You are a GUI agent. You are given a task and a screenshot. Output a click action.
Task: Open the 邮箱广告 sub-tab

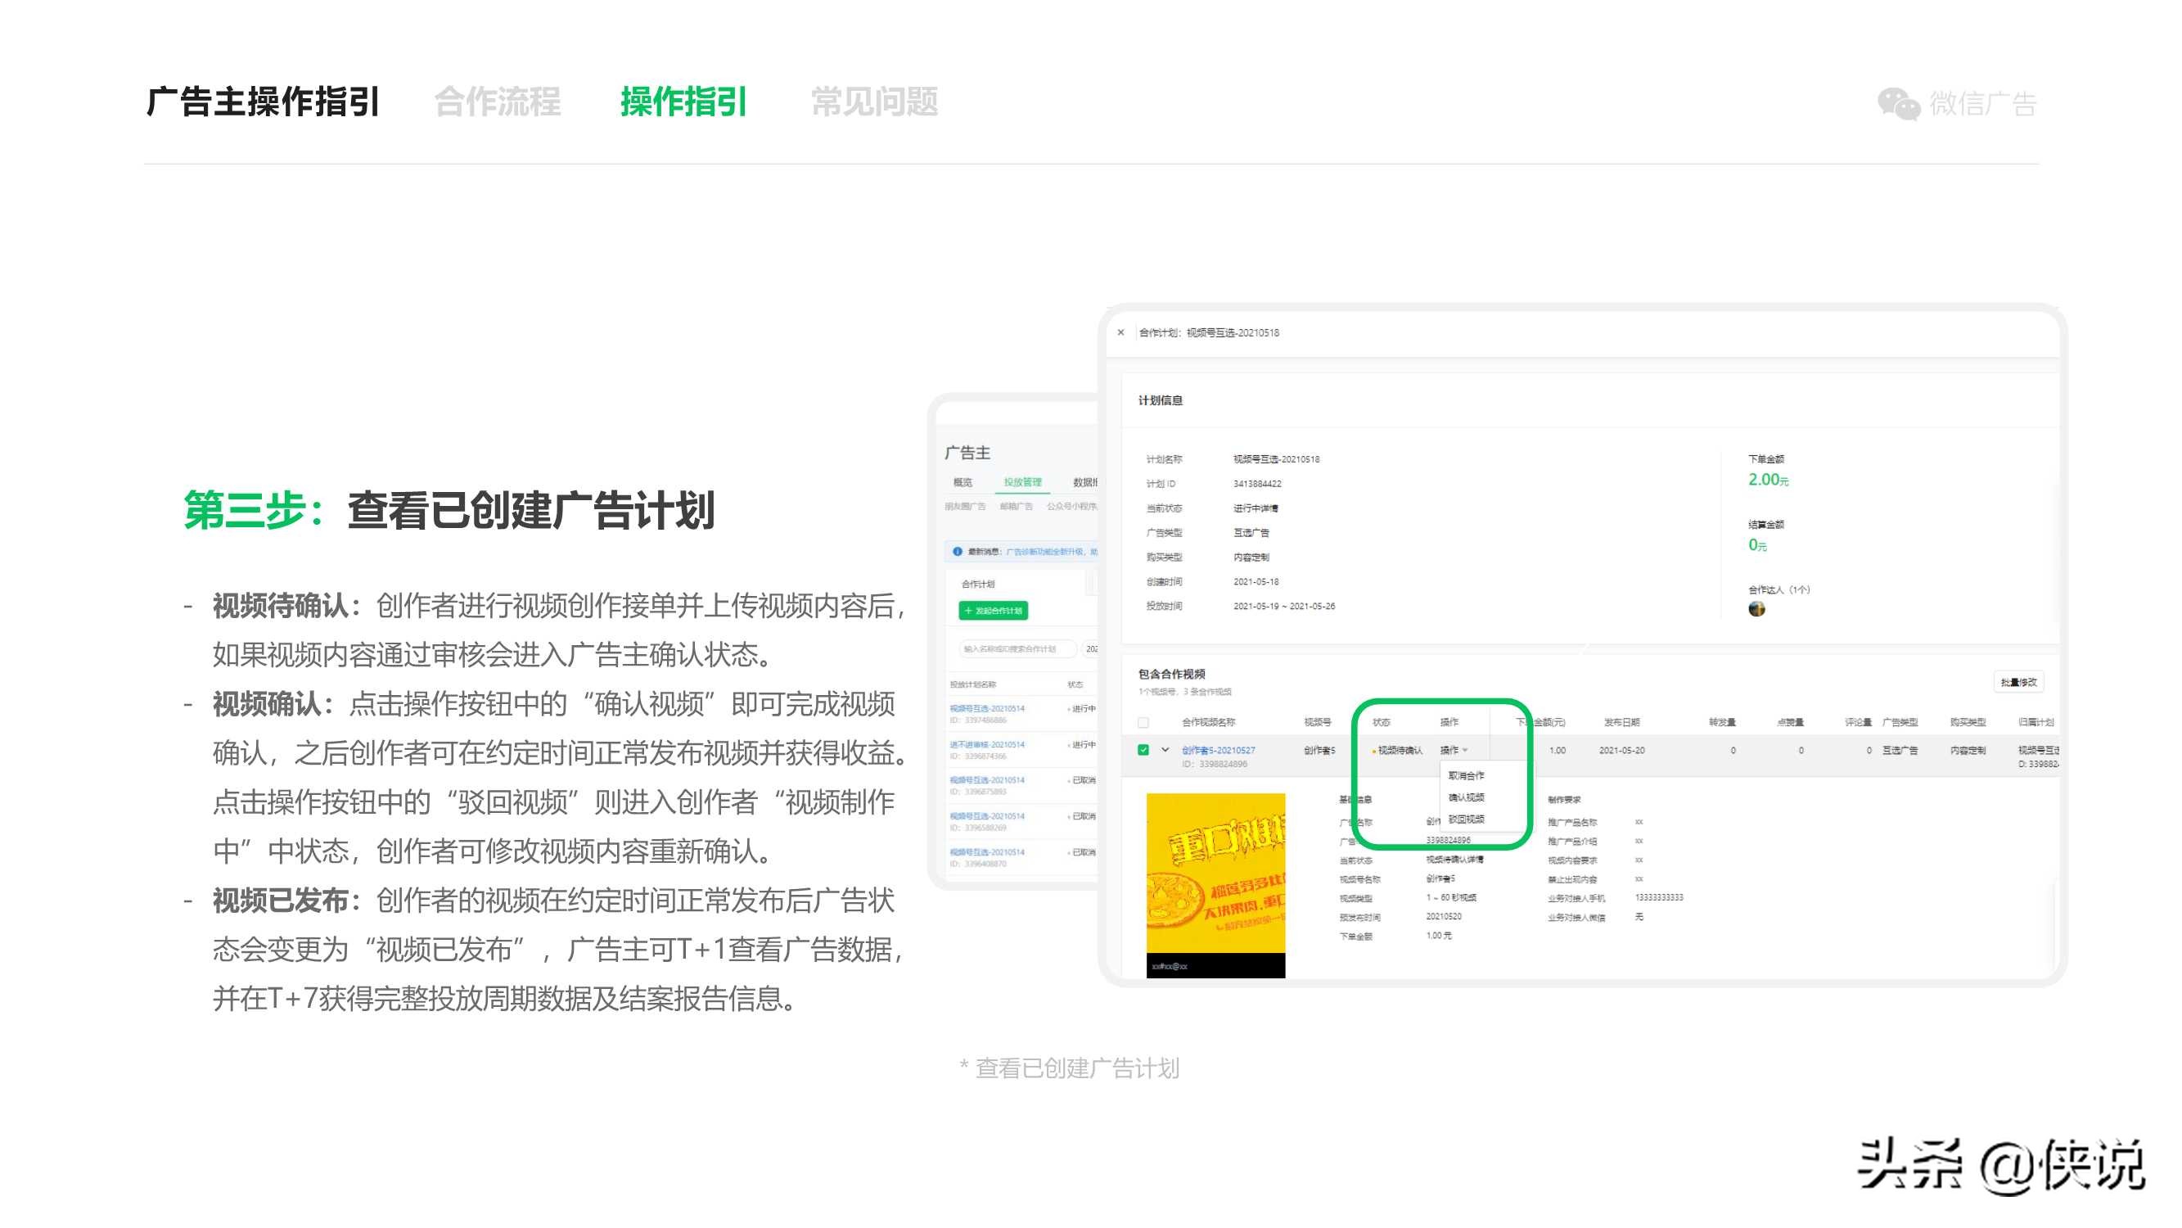1016,506
